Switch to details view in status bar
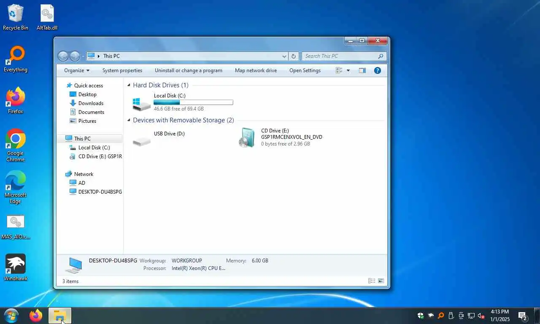Screen dimensions: 540x324 pyautogui.click(x=372, y=281)
